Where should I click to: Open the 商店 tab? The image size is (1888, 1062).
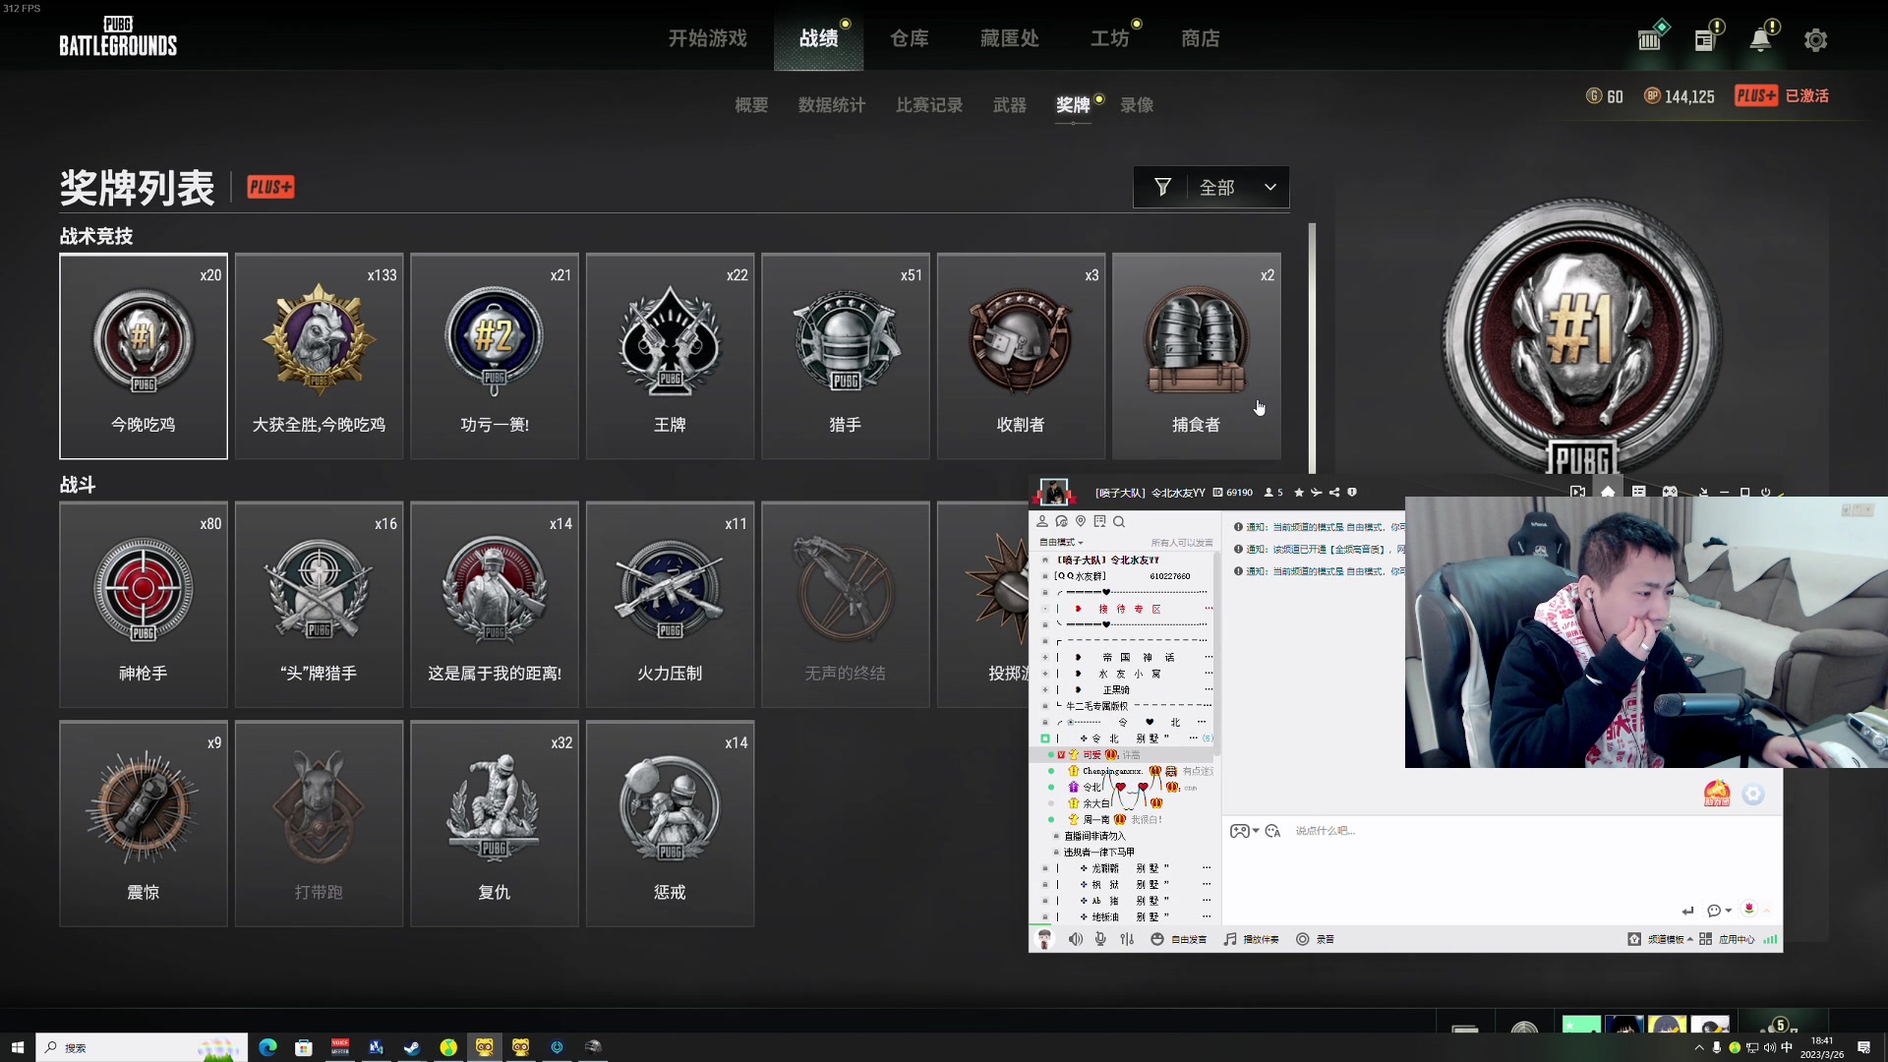pos(1201,38)
